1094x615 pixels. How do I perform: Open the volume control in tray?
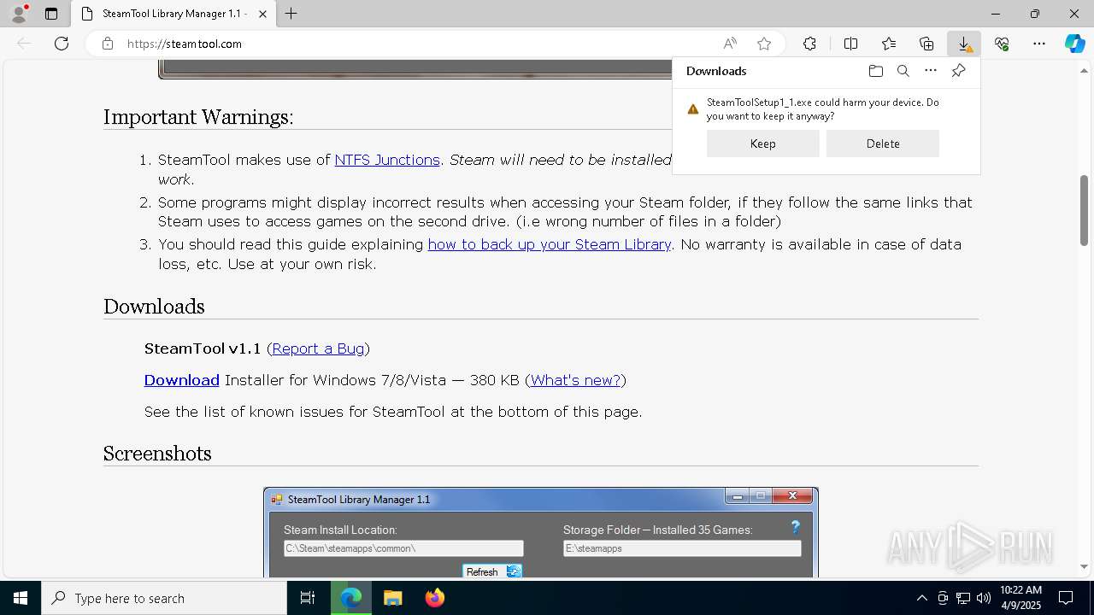point(984,598)
